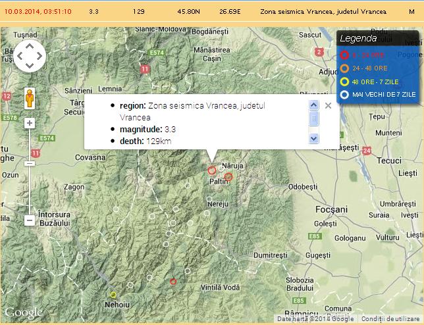Click the white MAI VECHI DE 7 ZILE legend circle
This screenshot has height=325, width=424.
click(x=344, y=95)
